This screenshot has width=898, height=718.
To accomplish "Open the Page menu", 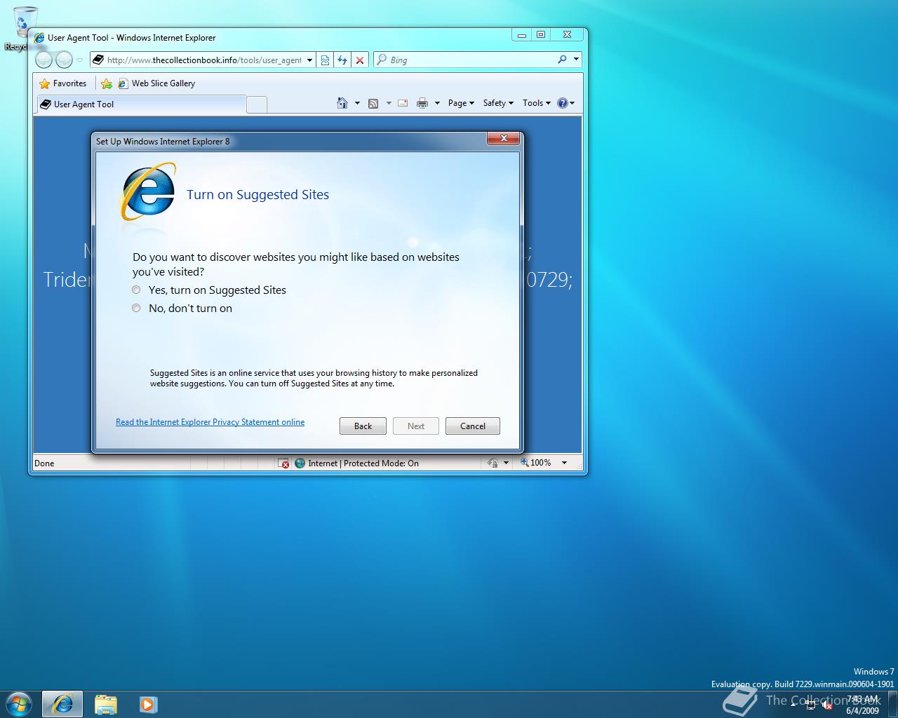I will [461, 103].
